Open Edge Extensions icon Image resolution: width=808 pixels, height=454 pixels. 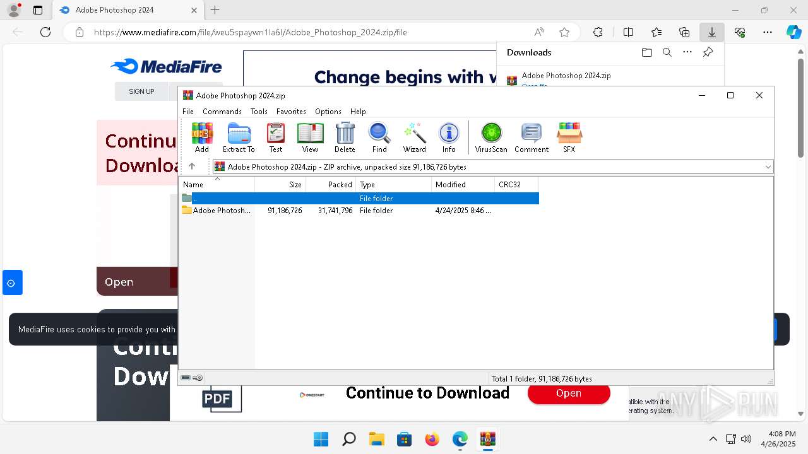pos(598,32)
